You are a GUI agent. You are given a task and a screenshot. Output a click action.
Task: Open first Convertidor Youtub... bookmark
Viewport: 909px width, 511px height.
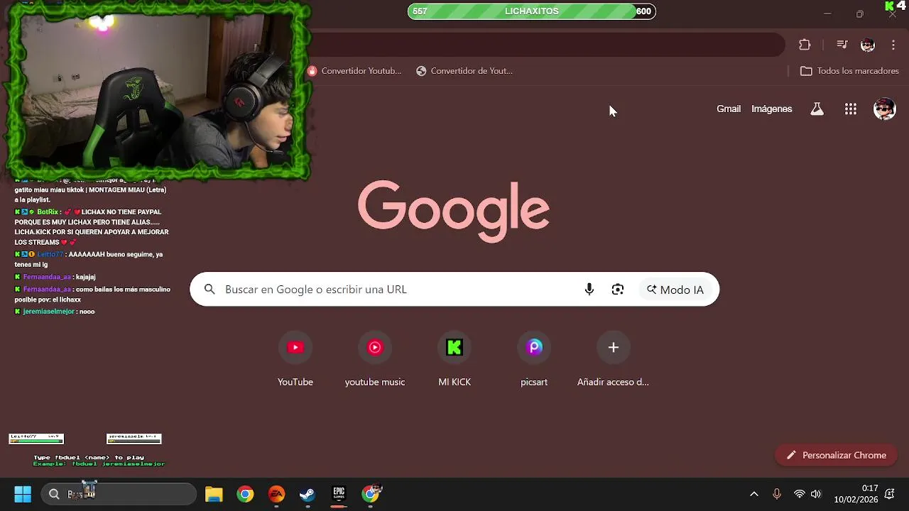pyautogui.click(x=354, y=71)
